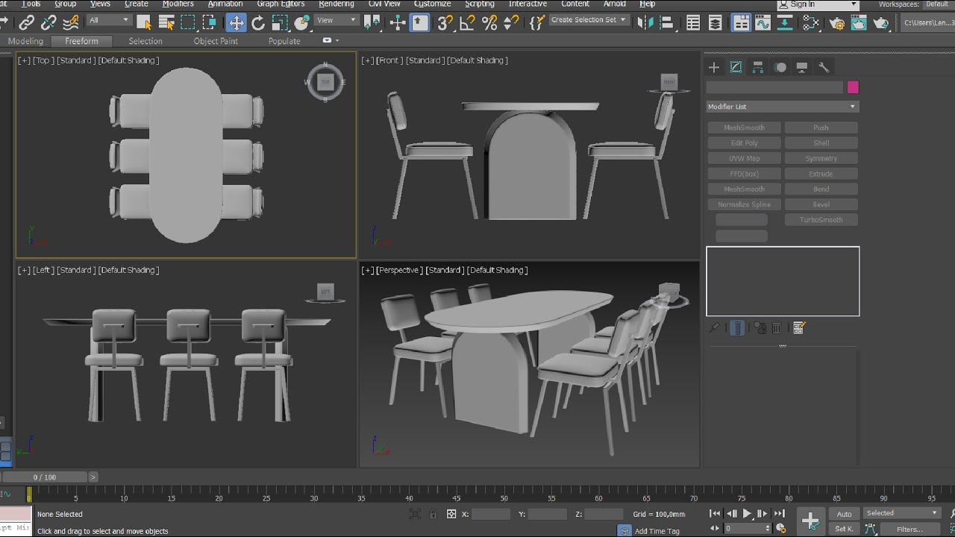Click the Unlink Selection tool
Image resolution: width=955 pixels, height=537 pixels.
[x=49, y=23]
